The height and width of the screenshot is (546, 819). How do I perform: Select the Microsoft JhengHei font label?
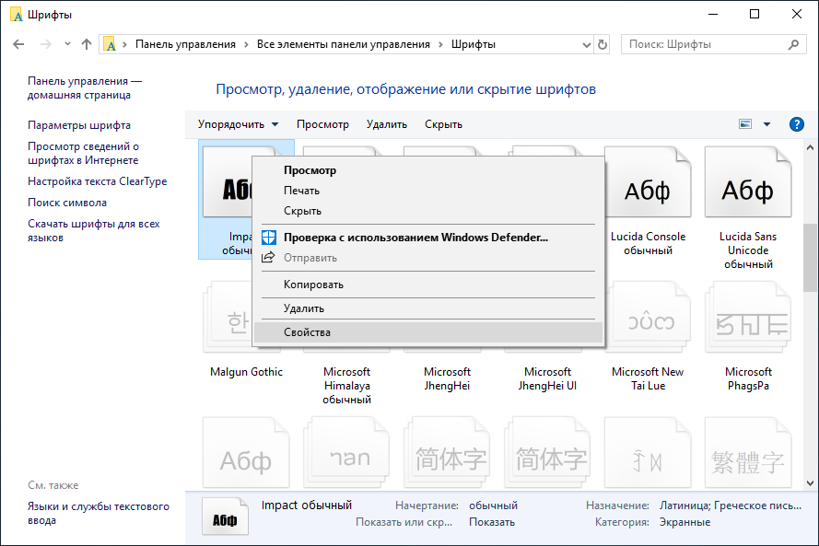(447, 379)
